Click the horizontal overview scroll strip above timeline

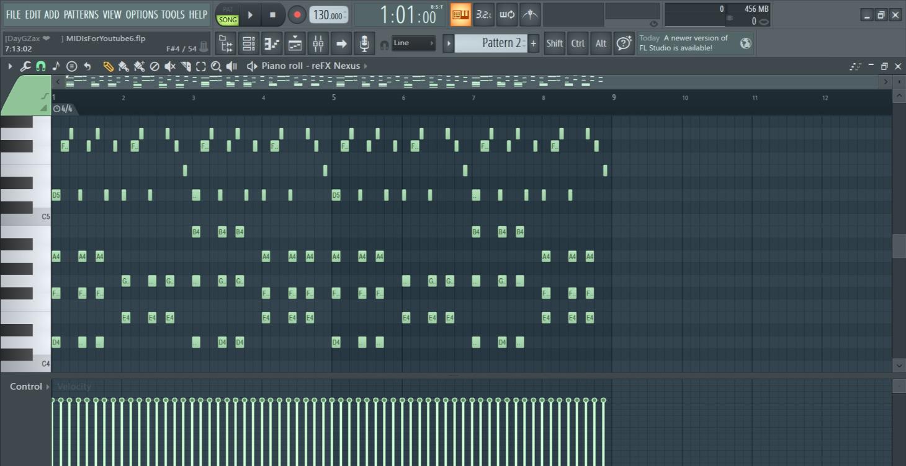[471, 81]
